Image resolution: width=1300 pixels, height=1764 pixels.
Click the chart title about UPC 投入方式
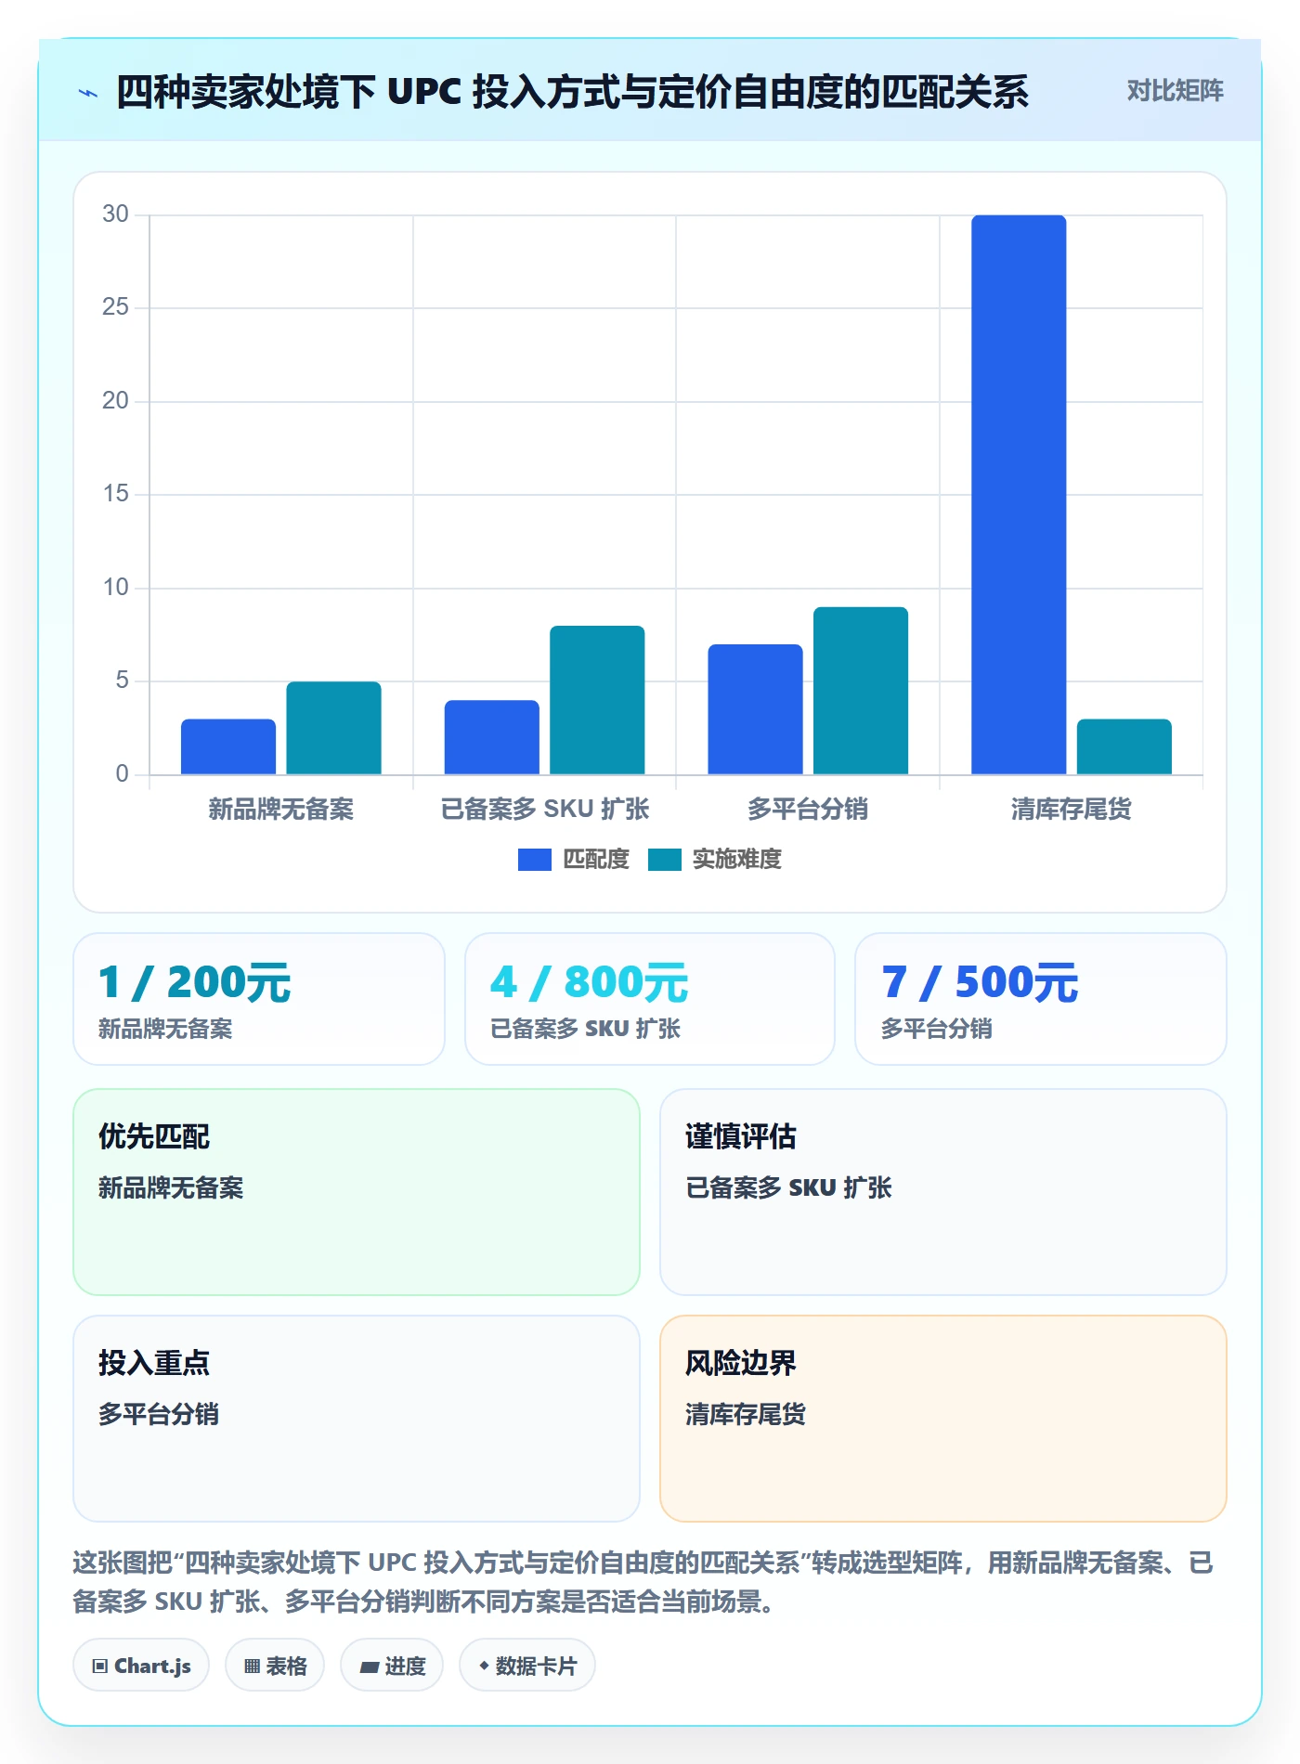pyautogui.click(x=573, y=93)
